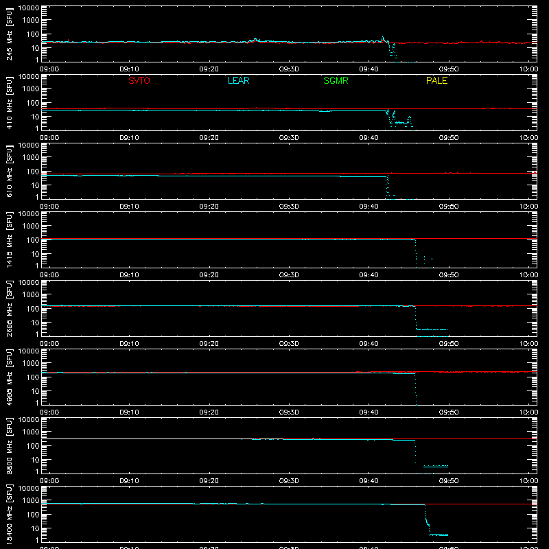This screenshot has height=549, width=549.
Task: Click the cyan drop-off curve in 15400 MHz plot
Action: (427, 520)
